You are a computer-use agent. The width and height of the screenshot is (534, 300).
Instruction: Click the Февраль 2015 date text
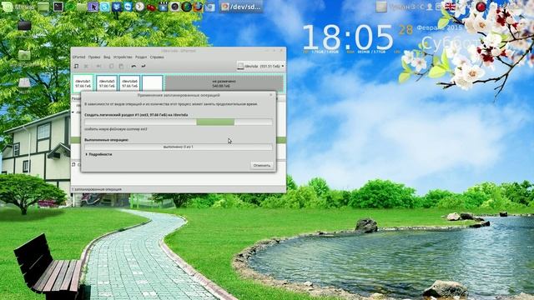[x=440, y=27]
